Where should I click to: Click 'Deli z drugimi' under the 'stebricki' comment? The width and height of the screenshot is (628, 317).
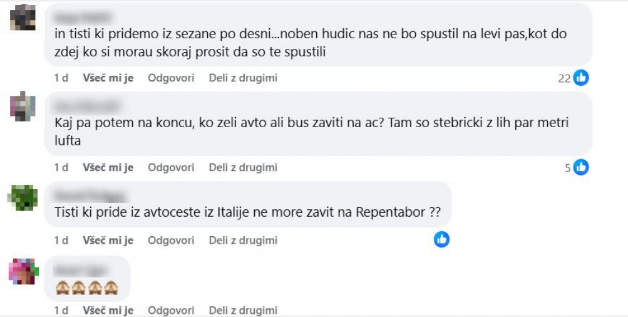(243, 168)
